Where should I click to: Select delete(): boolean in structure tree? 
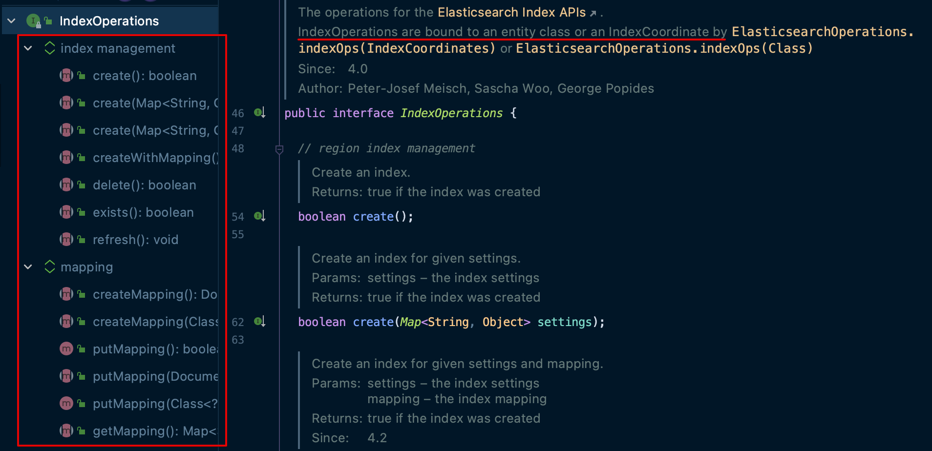(145, 185)
